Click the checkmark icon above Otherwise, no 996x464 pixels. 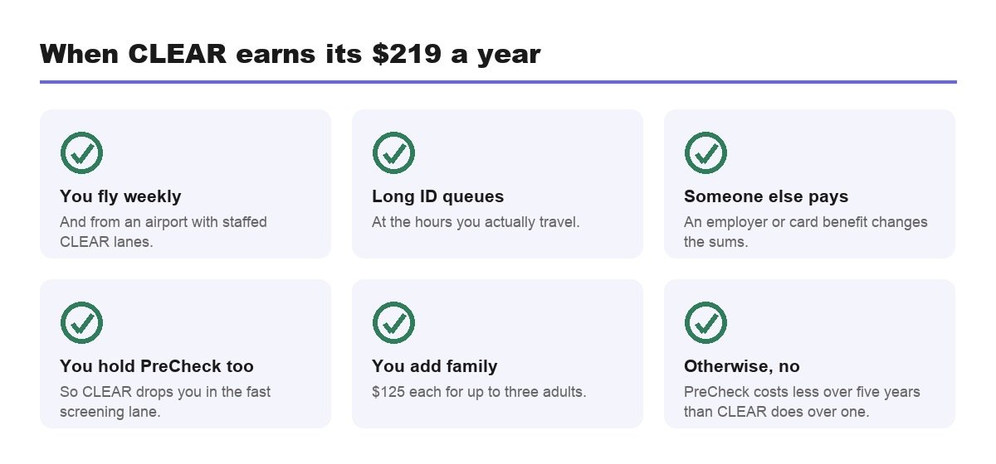(x=705, y=322)
